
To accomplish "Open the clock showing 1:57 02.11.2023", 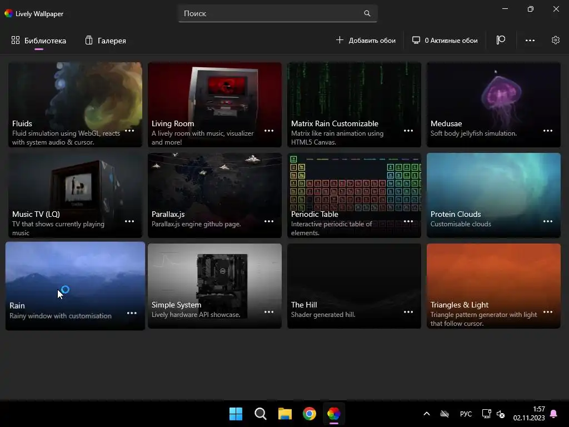I will (529, 414).
